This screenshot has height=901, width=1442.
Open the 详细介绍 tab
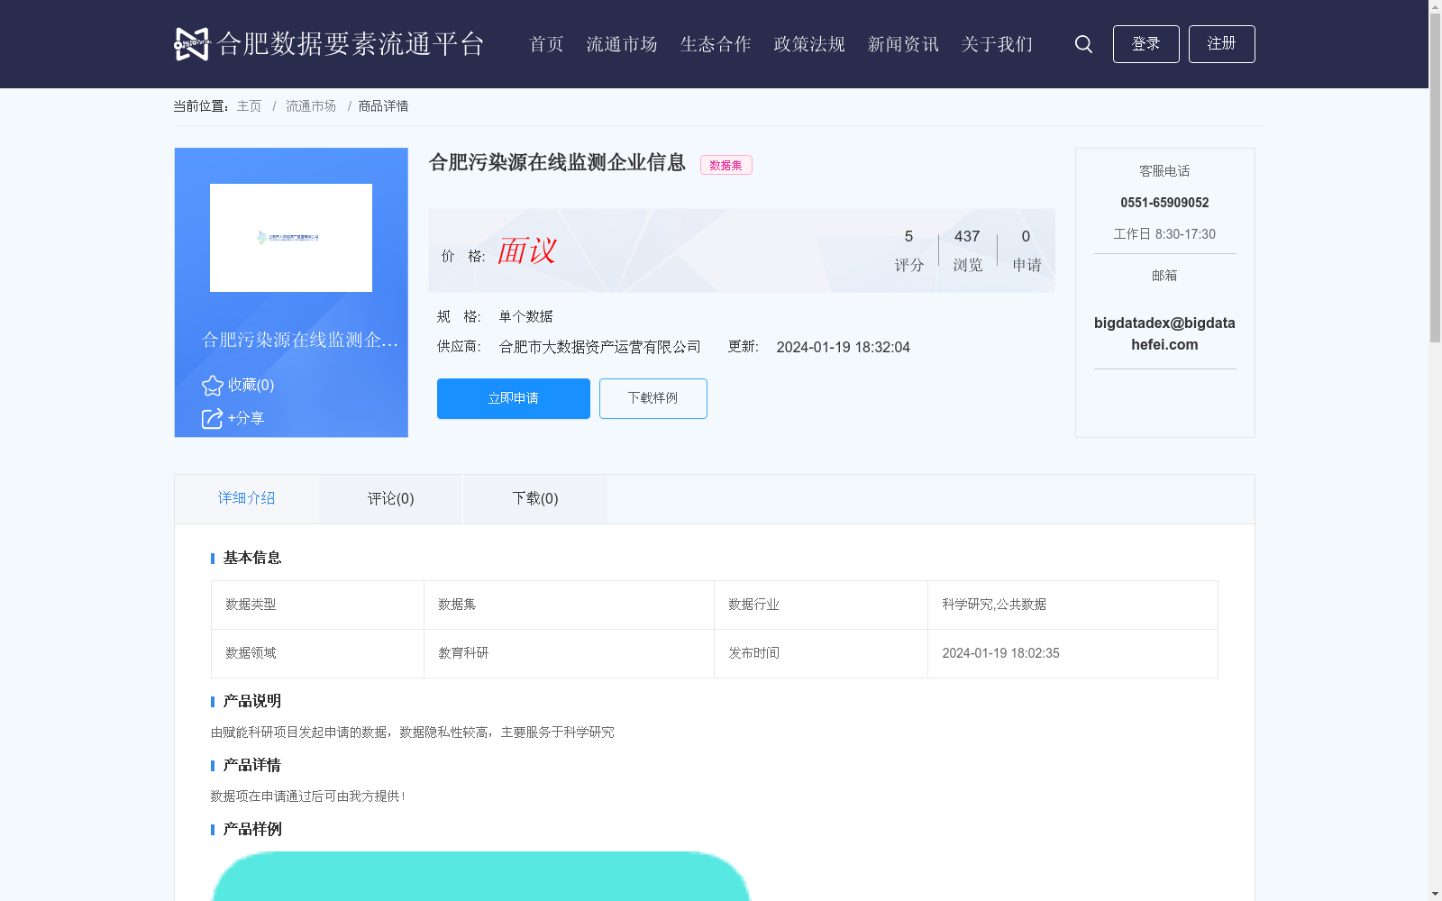coord(245,498)
